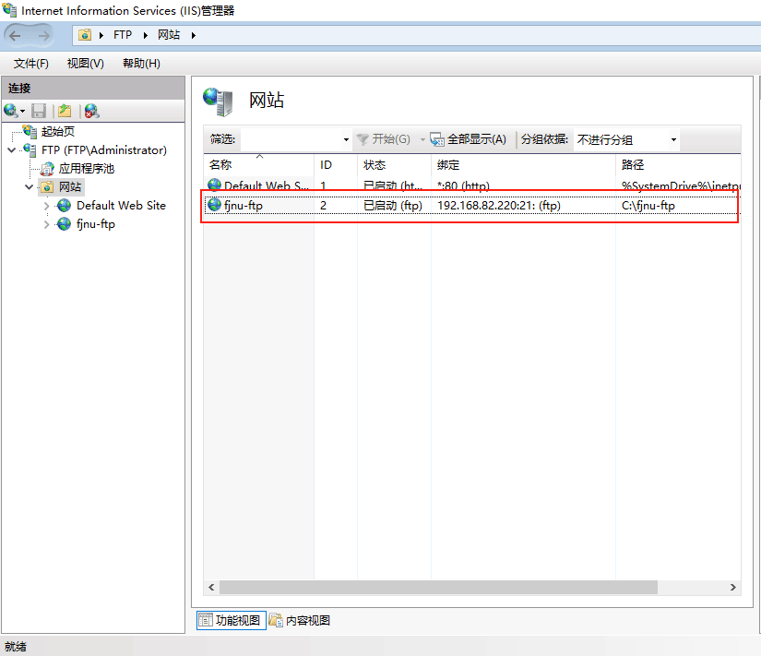Click the connect-to-server globe icon in Connections
The width and height of the screenshot is (761, 656).
tap(10, 111)
